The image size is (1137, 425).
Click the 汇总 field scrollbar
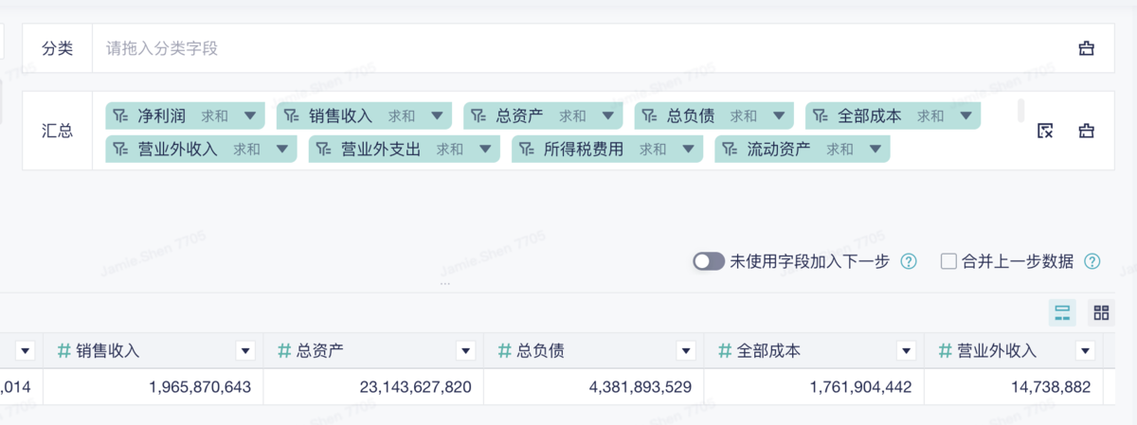click(x=1021, y=110)
